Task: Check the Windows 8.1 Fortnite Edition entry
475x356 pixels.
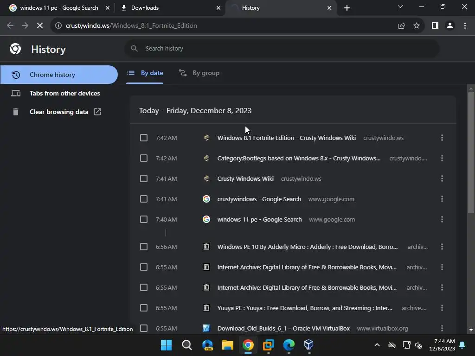Action: pos(144,138)
